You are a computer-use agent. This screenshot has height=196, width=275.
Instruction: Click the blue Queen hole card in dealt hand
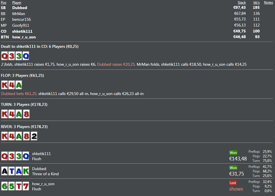point(26,56)
